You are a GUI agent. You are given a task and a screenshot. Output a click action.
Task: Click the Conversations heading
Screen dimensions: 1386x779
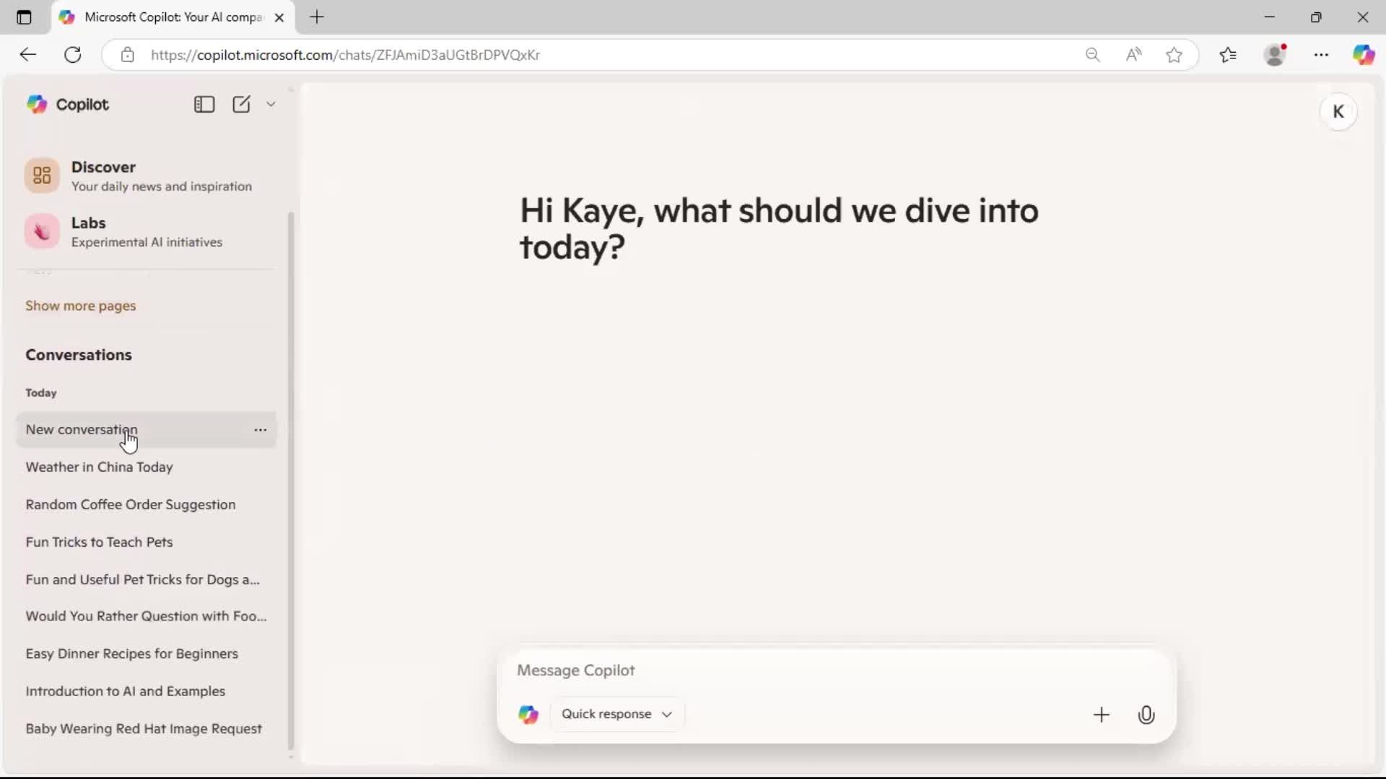click(x=79, y=355)
